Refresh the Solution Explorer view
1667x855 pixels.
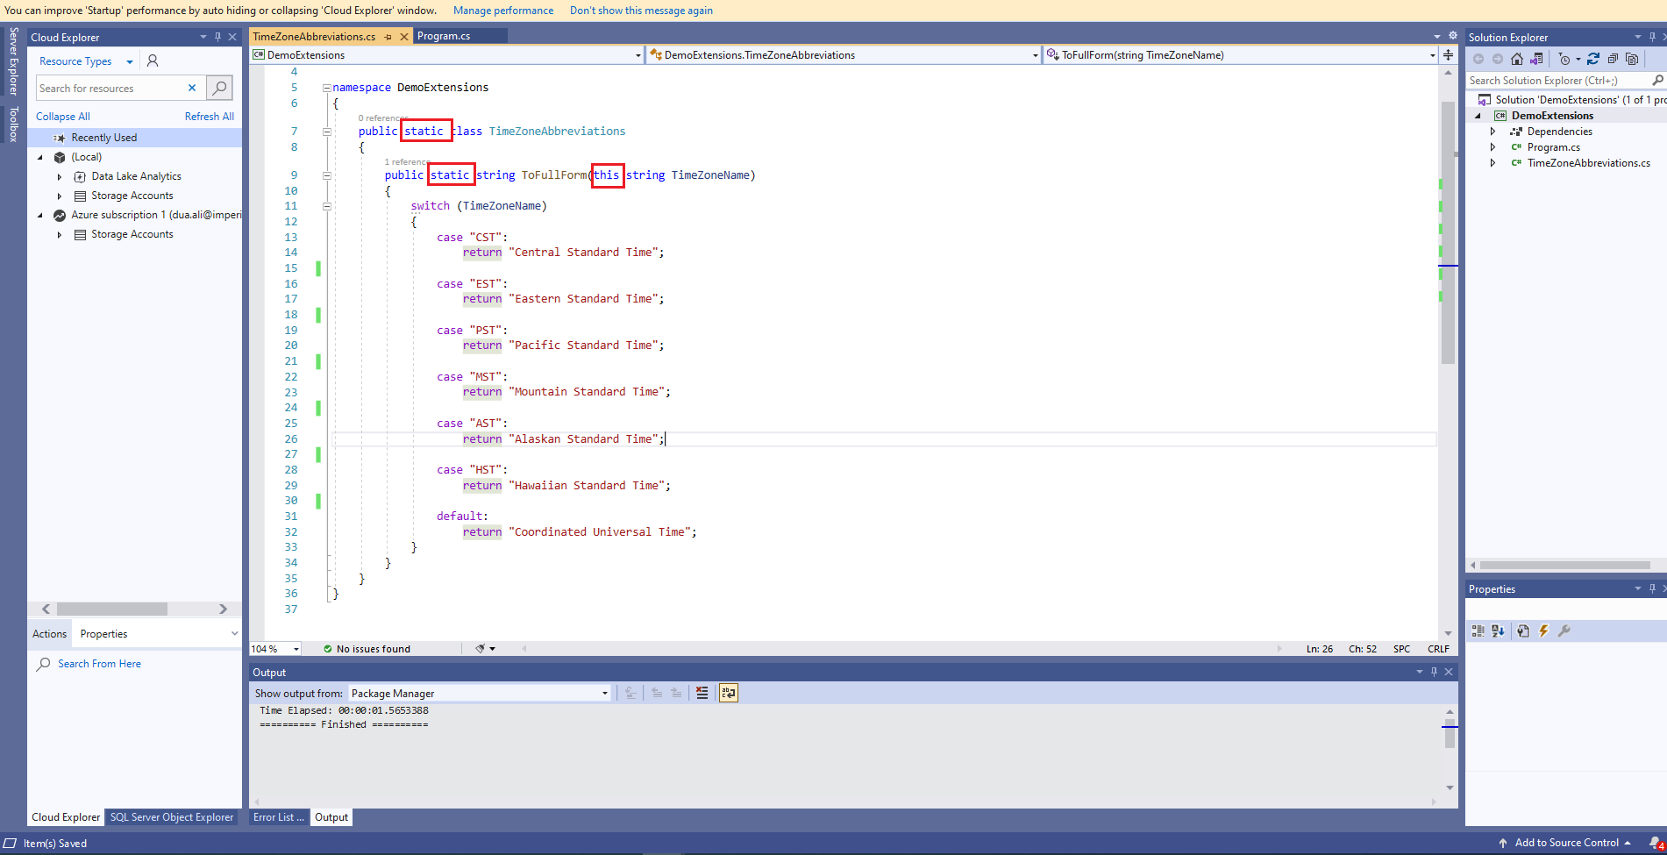(x=1593, y=59)
